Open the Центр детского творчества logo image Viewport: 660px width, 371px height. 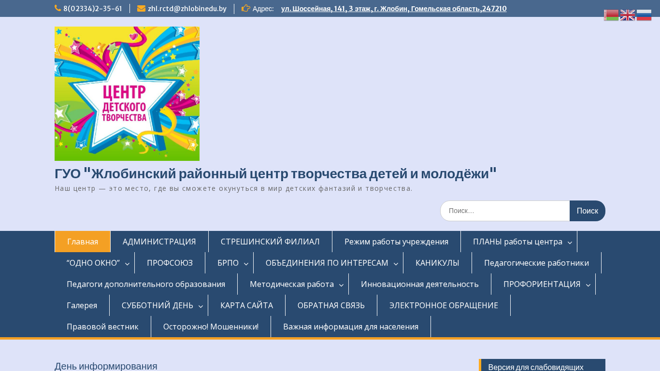[x=127, y=94]
